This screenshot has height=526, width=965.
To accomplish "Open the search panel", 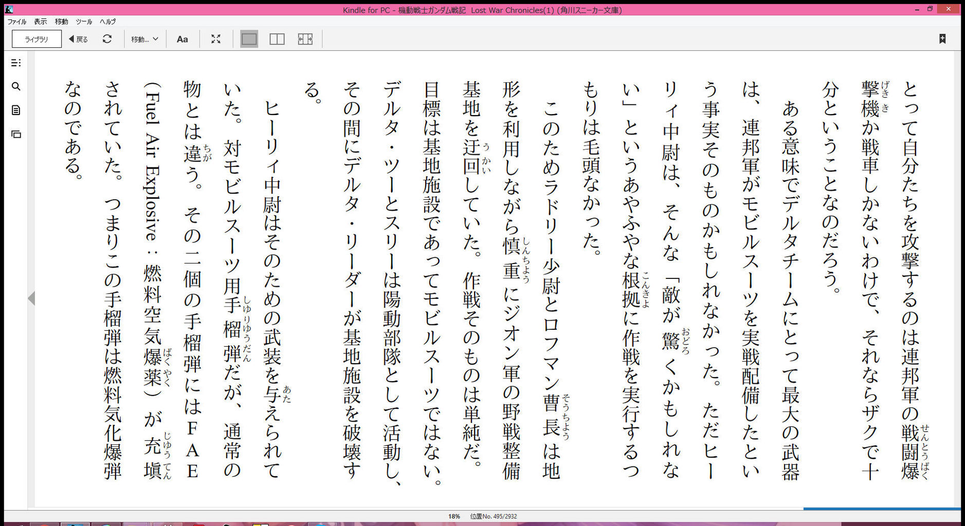I will click(16, 86).
